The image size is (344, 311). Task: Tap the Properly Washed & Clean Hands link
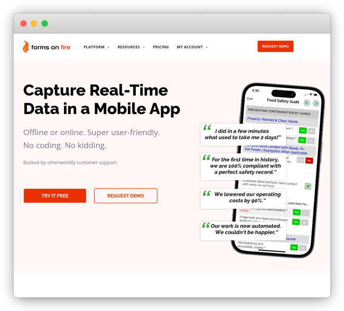273,120
